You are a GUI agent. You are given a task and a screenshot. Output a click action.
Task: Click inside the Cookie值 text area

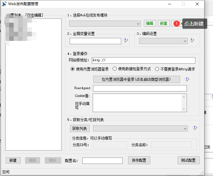coord(137,103)
